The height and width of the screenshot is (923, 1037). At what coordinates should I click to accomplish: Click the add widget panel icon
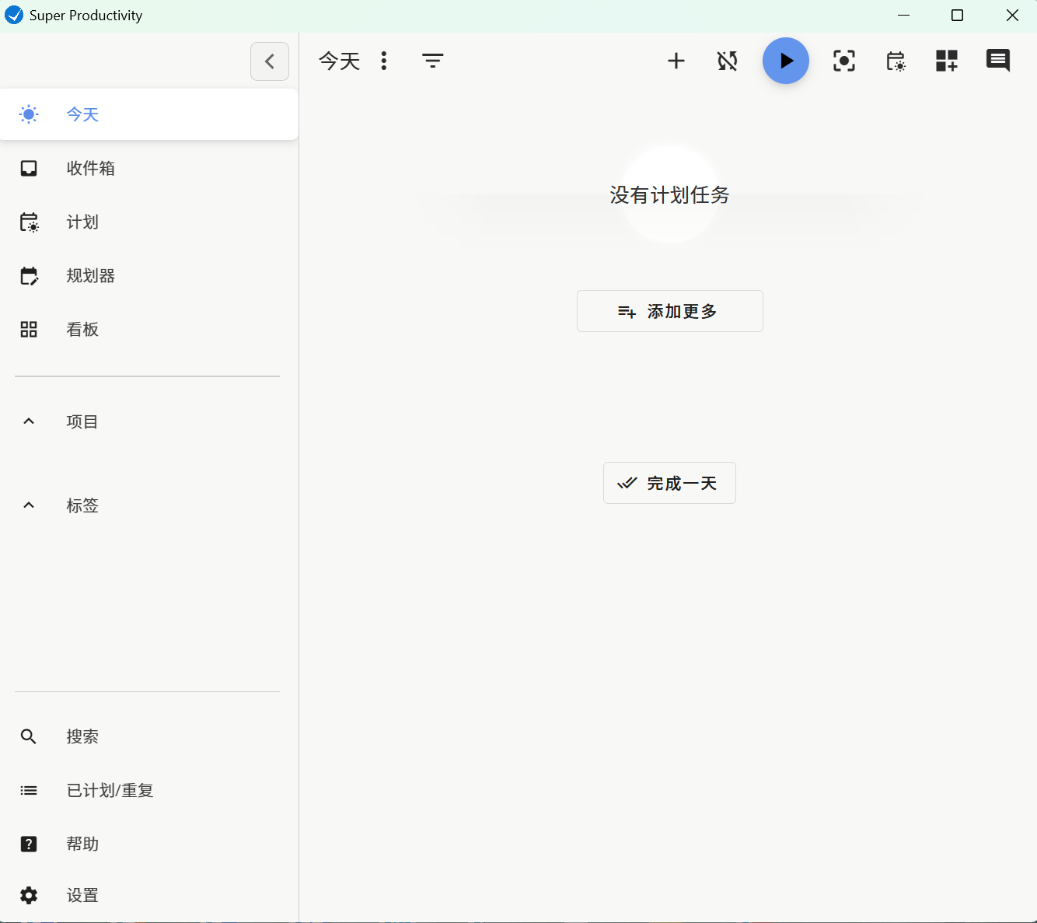(x=947, y=61)
